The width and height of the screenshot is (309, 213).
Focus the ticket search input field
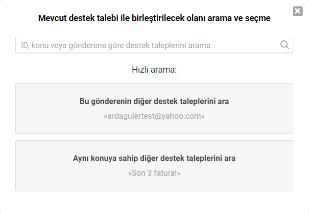click(x=154, y=45)
